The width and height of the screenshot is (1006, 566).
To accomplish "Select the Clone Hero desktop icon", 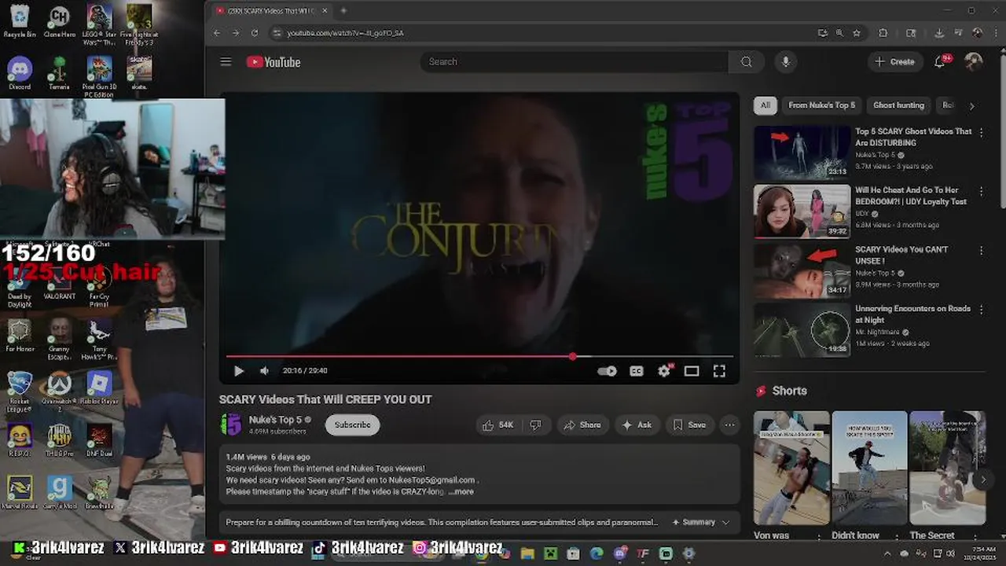I will [60, 21].
